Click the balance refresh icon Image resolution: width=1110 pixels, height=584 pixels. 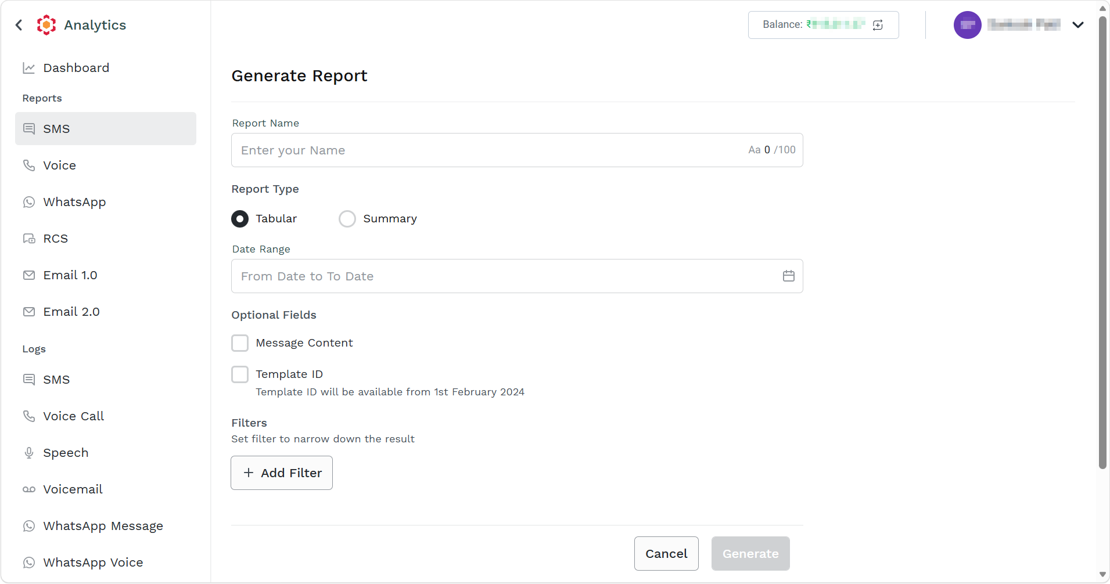click(x=878, y=25)
